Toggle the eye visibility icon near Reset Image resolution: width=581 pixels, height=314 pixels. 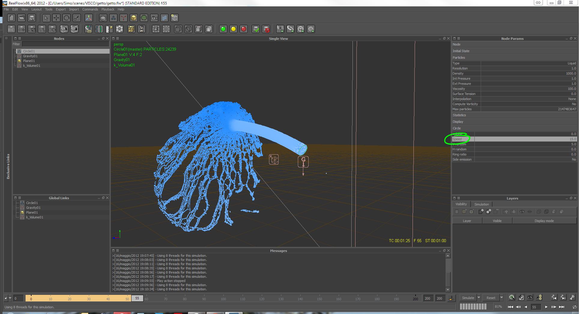pyautogui.click(x=530, y=298)
